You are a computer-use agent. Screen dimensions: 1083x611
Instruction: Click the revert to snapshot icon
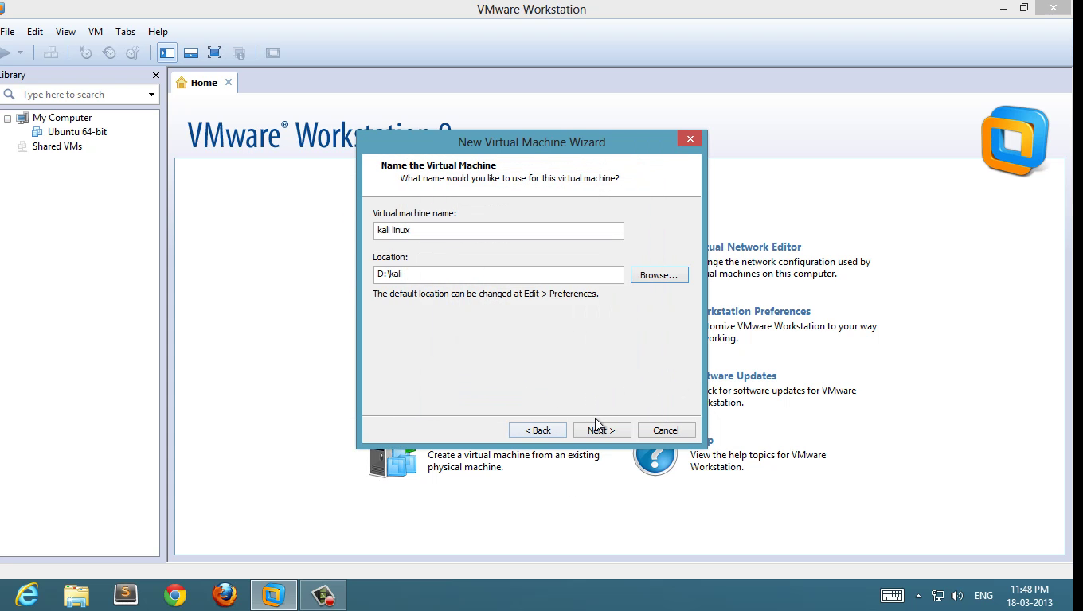pos(109,53)
